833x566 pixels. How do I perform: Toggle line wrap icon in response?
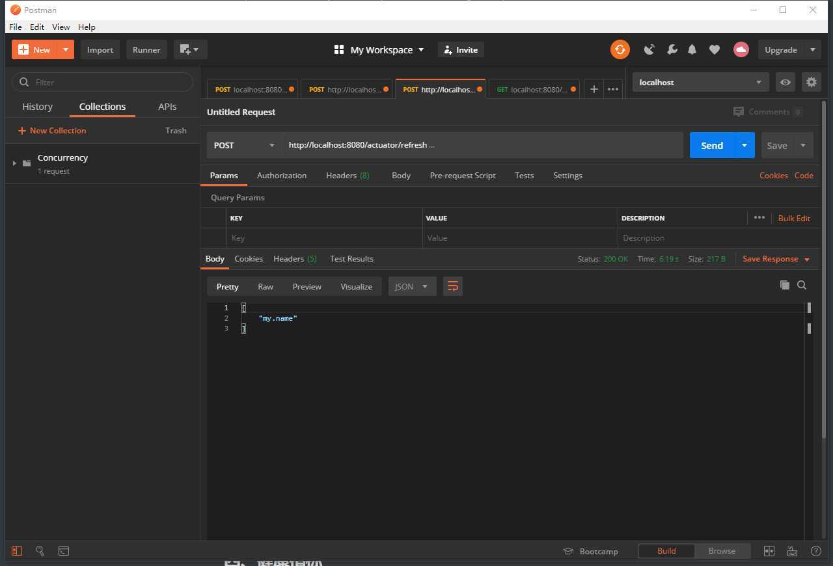click(x=453, y=286)
